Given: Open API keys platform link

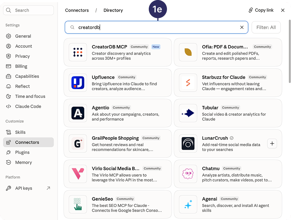Looking at the screenshot, I should pos(28,188).
